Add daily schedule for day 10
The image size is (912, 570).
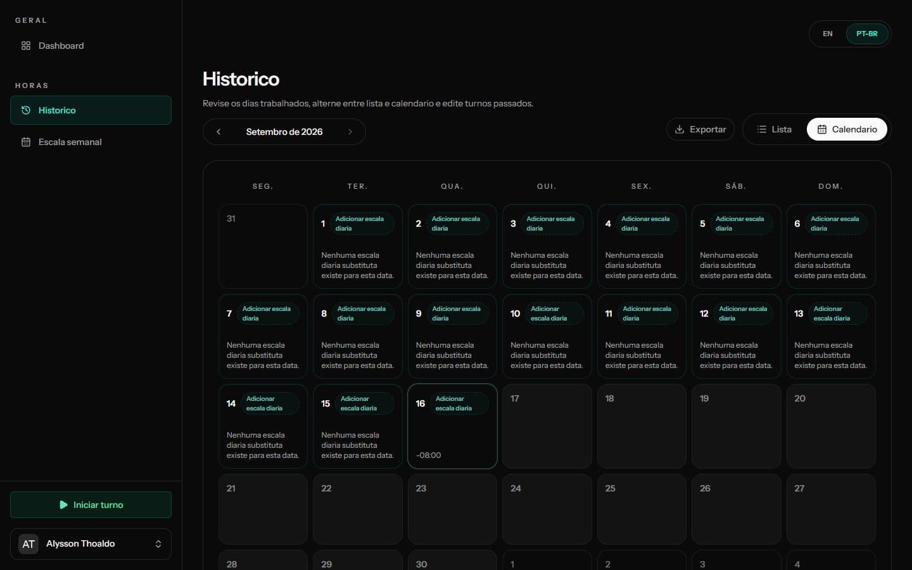pos(554,313)
